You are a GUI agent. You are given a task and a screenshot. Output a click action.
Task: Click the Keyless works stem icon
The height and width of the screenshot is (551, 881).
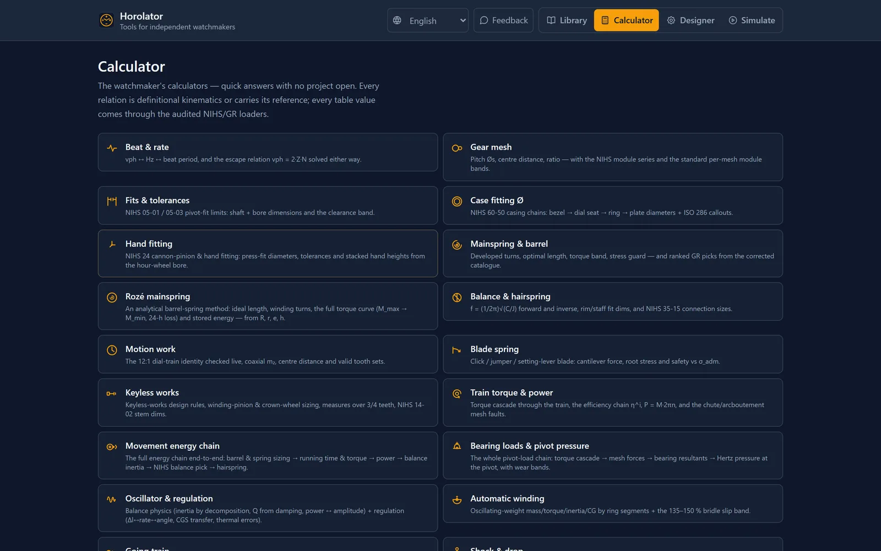point(112,393)
